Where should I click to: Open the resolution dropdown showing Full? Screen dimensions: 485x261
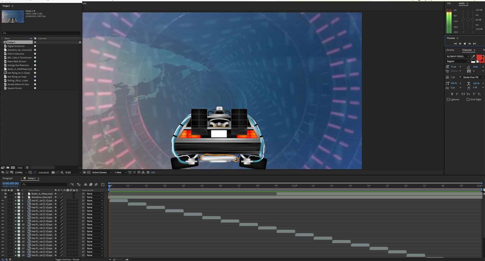73,172
